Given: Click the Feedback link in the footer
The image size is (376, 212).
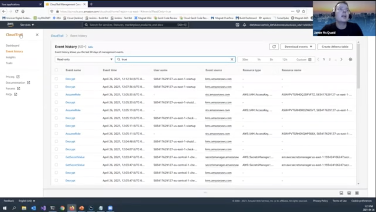Looking at the screenshot, I should (9, 201).
